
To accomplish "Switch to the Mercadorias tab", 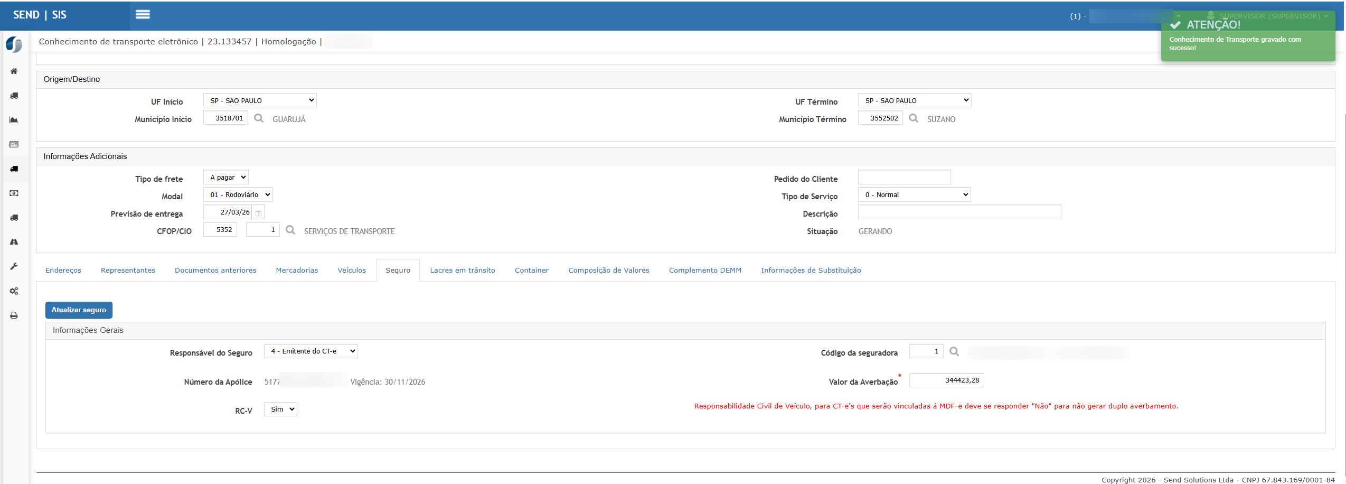I will coord(297,271).
